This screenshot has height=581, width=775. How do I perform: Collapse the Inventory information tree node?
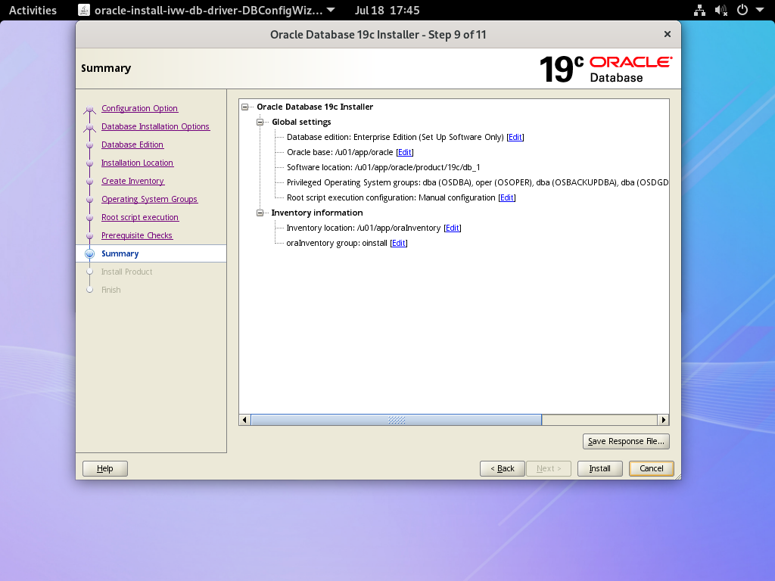pos(260,213)
